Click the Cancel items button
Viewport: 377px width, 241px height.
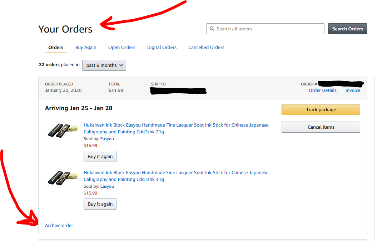(321, 127)
